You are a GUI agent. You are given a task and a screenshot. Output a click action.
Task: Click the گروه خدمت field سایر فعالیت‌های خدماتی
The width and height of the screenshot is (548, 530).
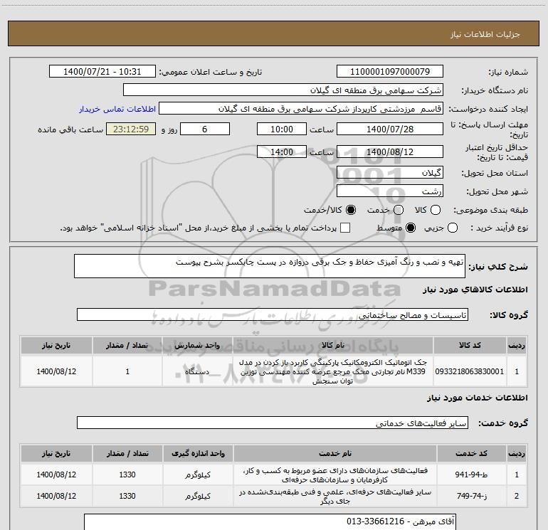(x=273, y=423)
